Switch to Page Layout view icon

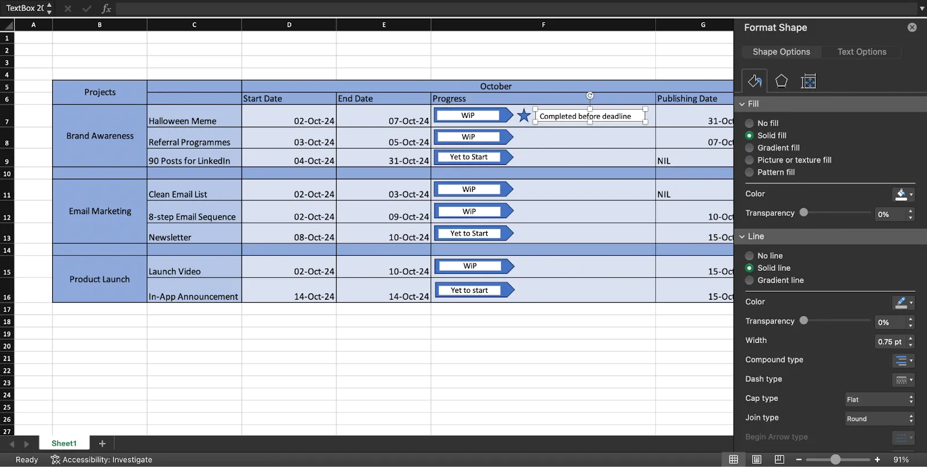click(x=757, y=459)
